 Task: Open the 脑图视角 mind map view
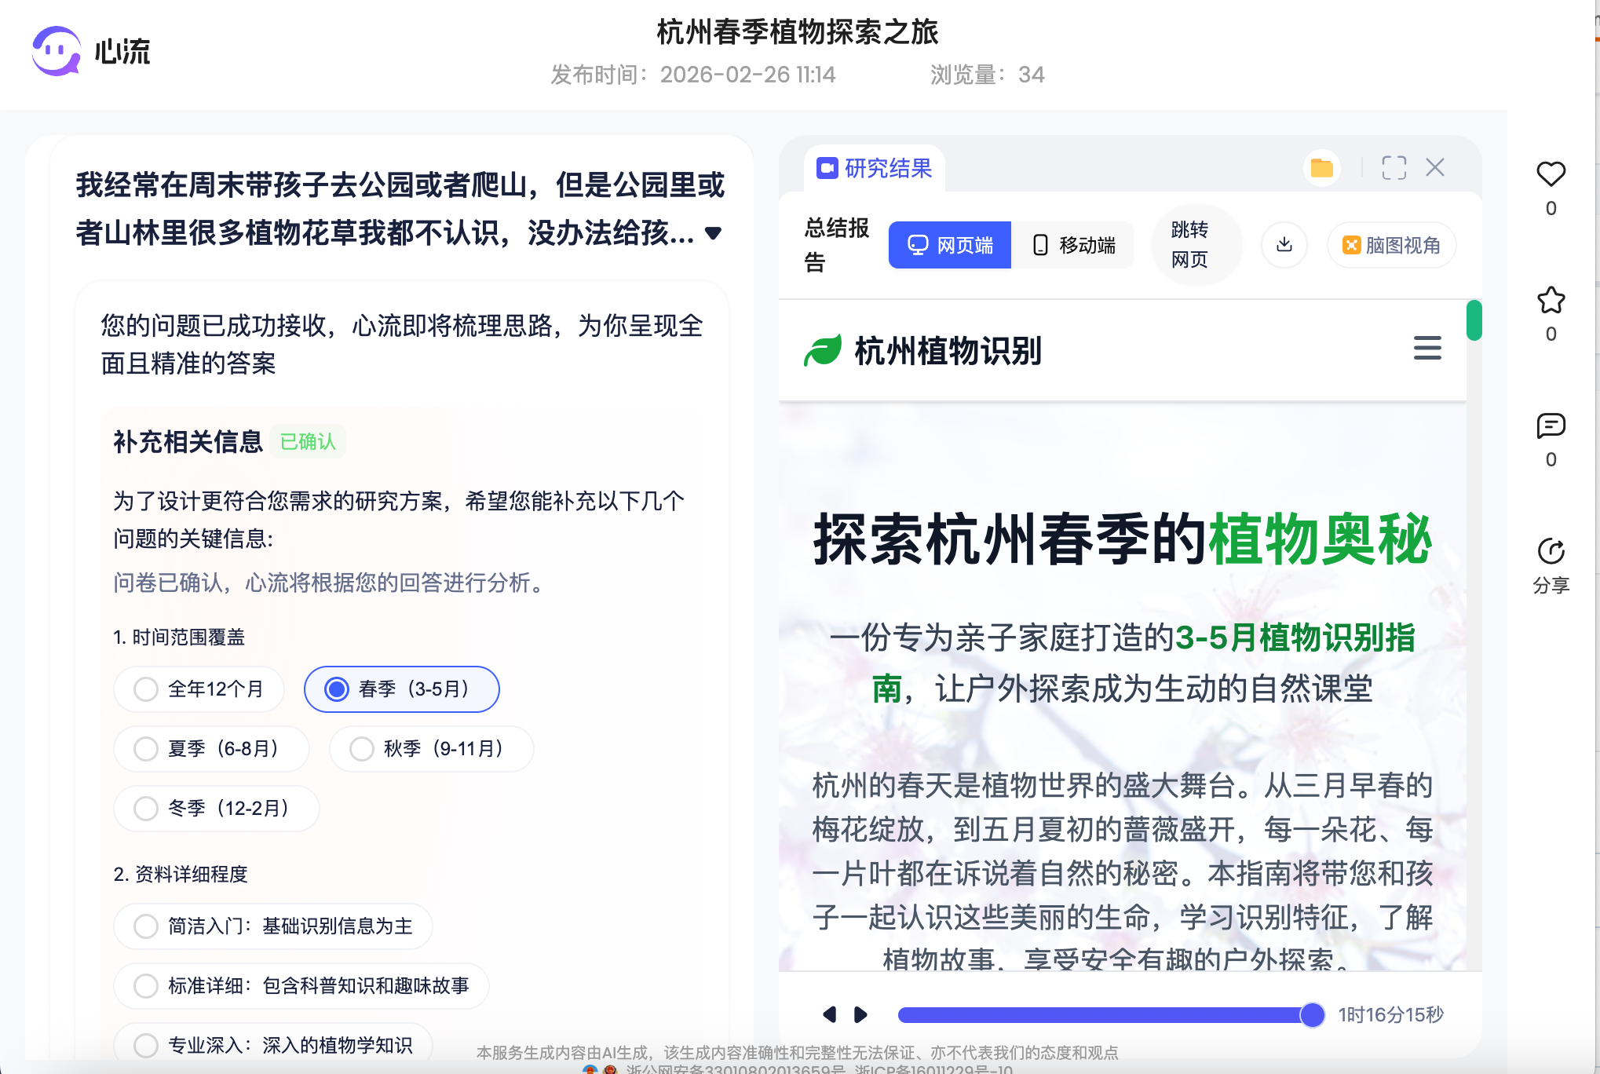point(1390,245)
